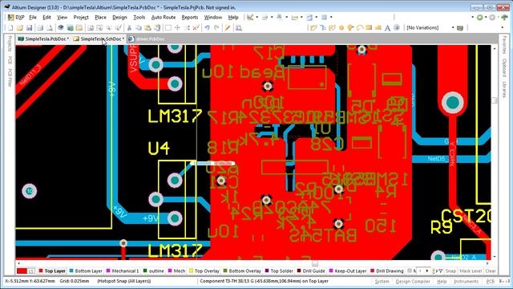Viewport: 513px width, 289px height.
Task: Activate the Top Layer tab
Action: pos(52,271)
